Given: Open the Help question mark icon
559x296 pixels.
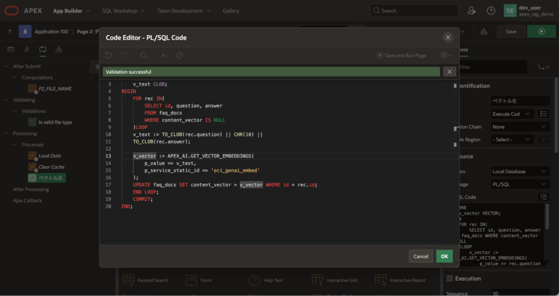Looking at the screenshot, I should tap(491, 11).
